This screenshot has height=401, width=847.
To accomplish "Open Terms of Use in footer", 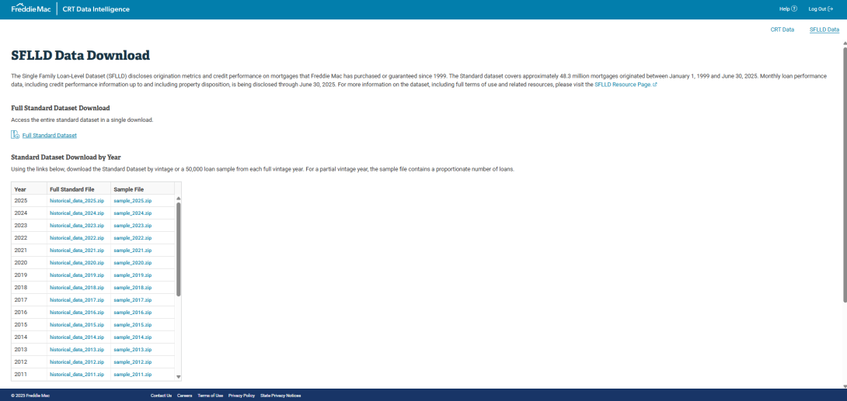I will coord(210,396).
